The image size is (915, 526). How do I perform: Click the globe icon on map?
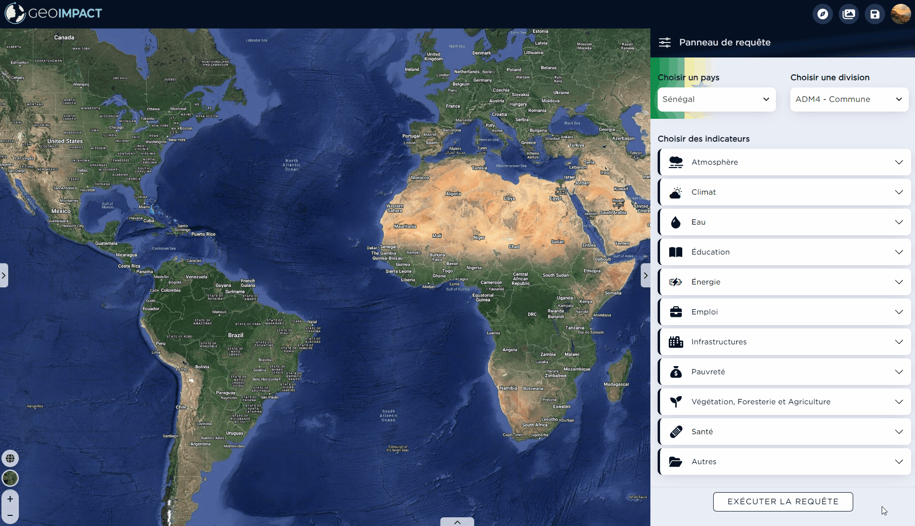10,458
